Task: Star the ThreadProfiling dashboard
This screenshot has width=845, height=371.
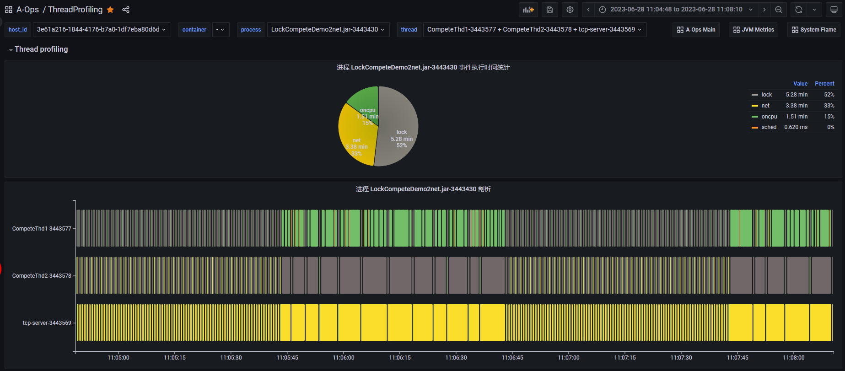Action: pos(110,10)
